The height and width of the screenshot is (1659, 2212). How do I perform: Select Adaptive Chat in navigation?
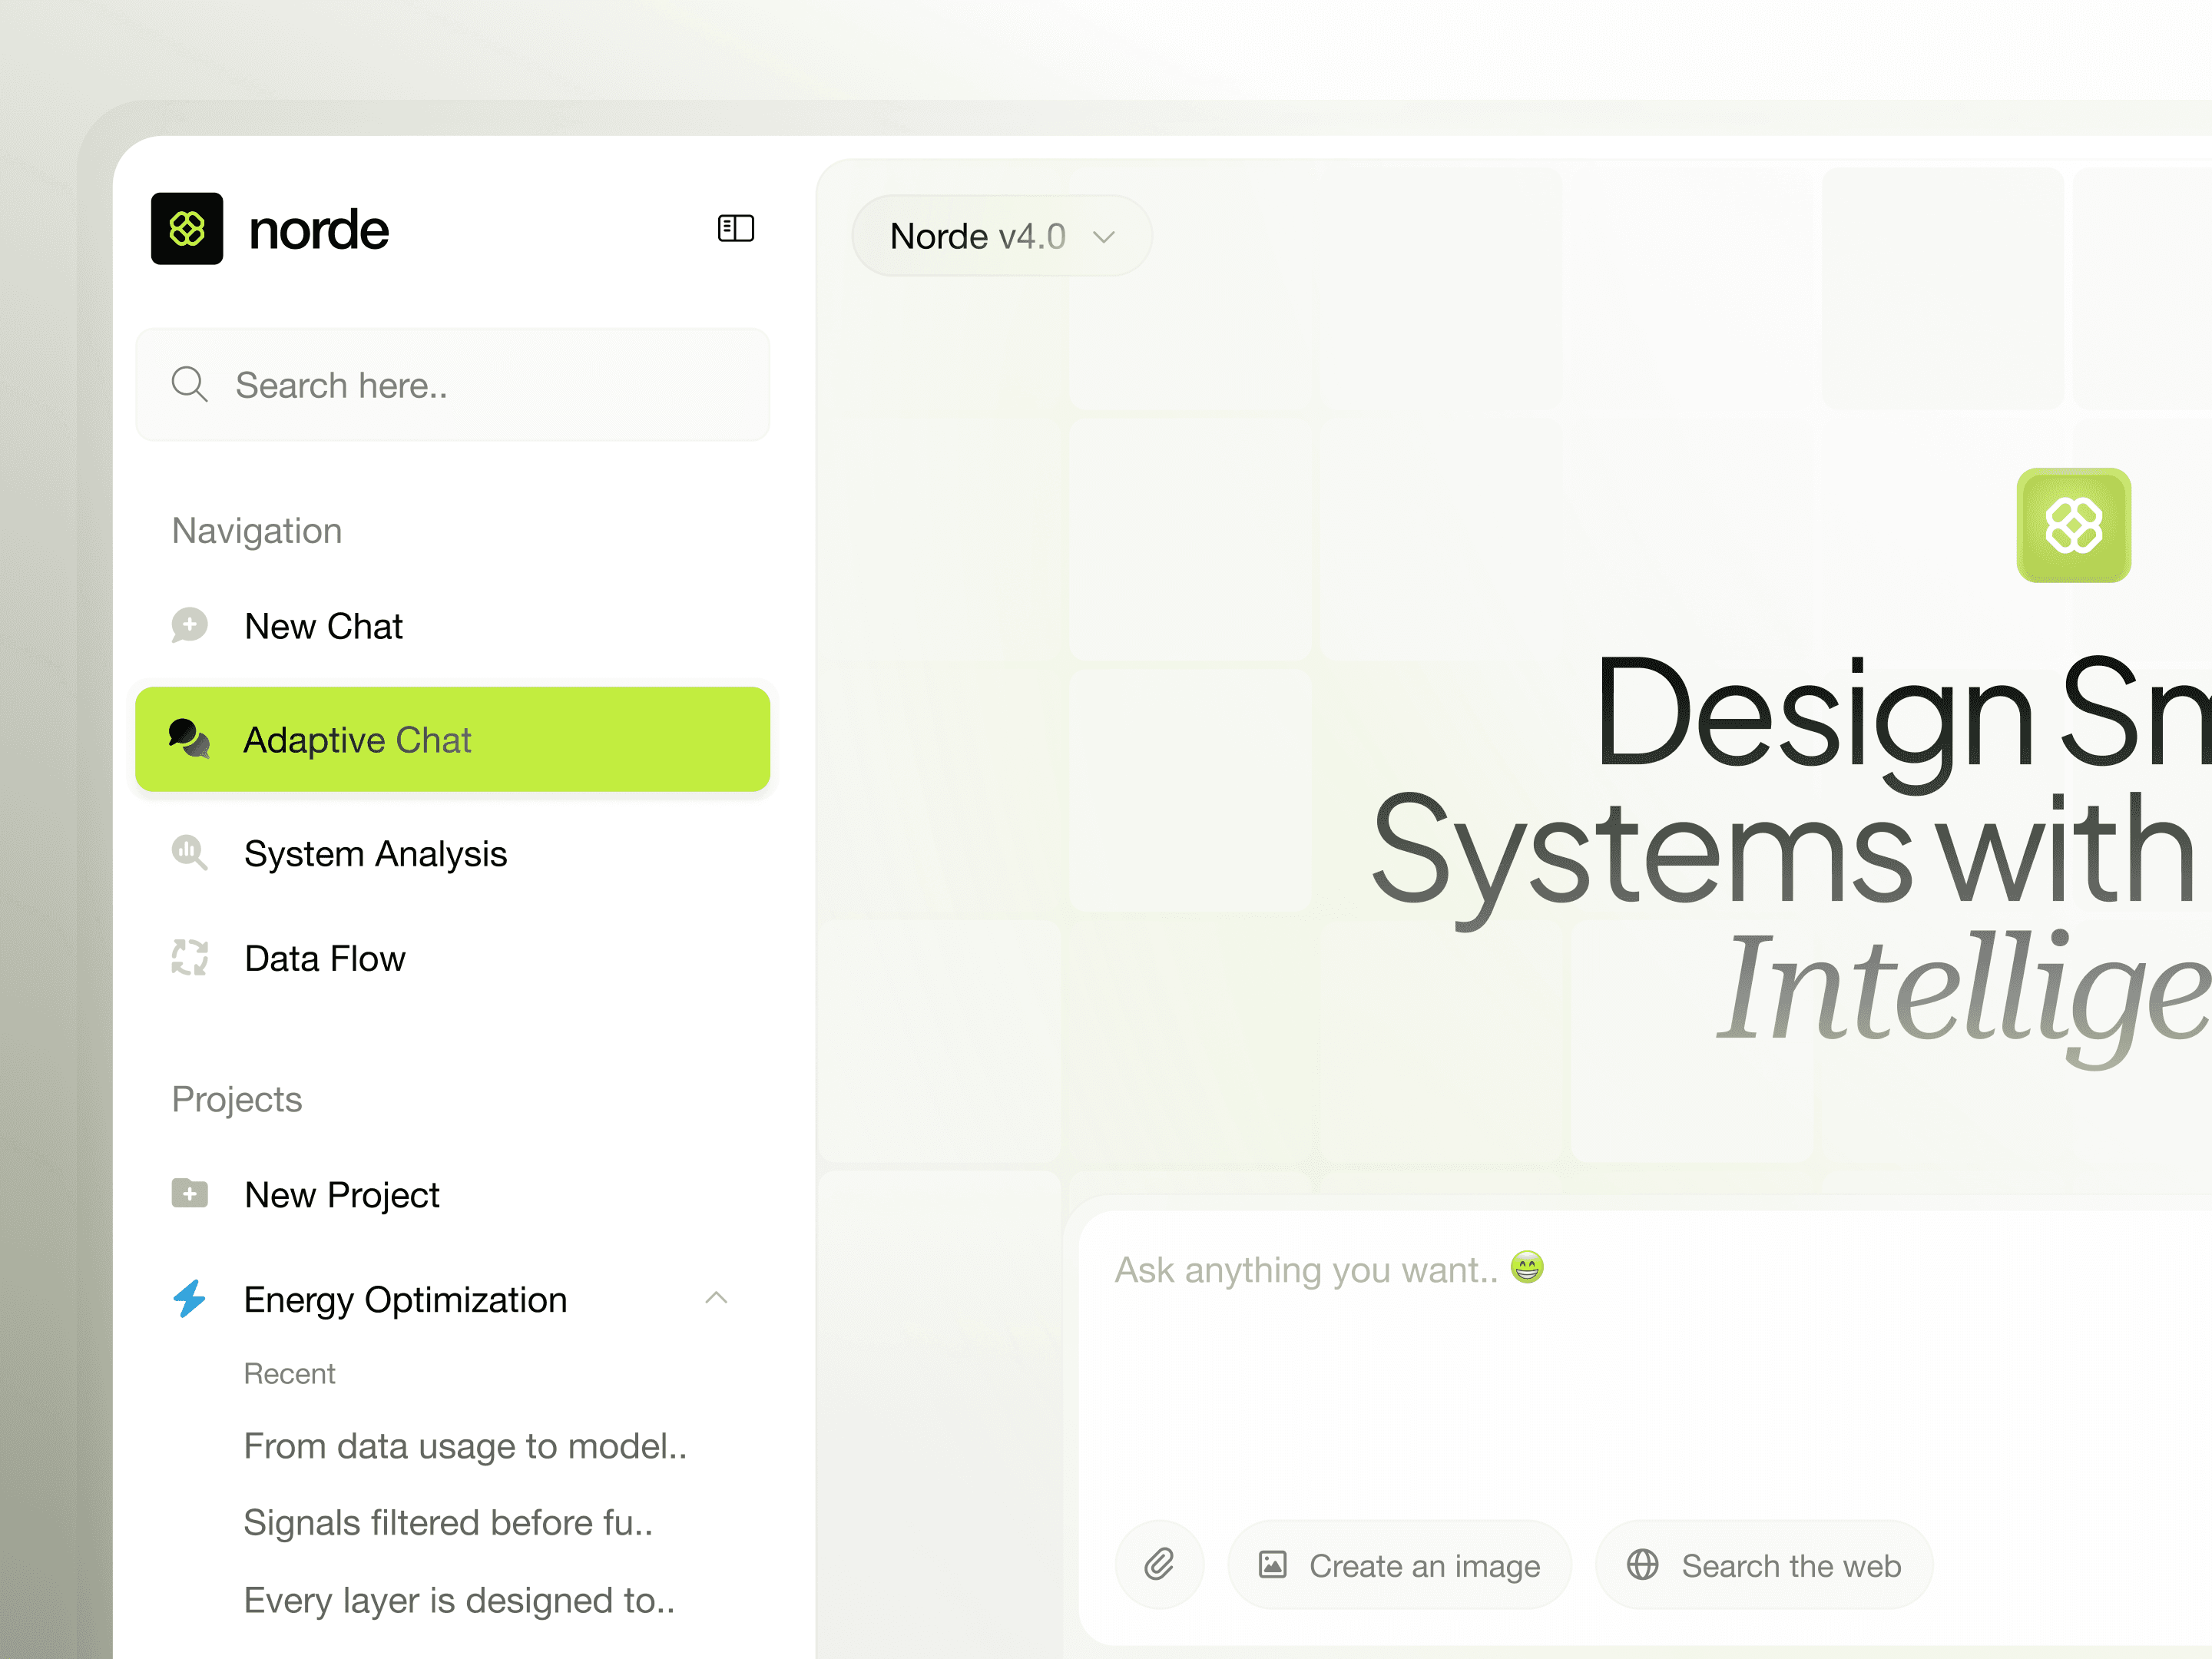coord(452,740)
